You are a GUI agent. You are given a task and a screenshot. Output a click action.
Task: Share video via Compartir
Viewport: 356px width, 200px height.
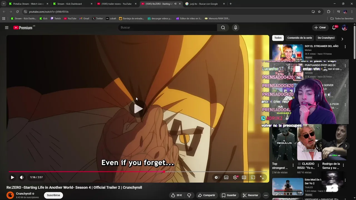(206, 195)
